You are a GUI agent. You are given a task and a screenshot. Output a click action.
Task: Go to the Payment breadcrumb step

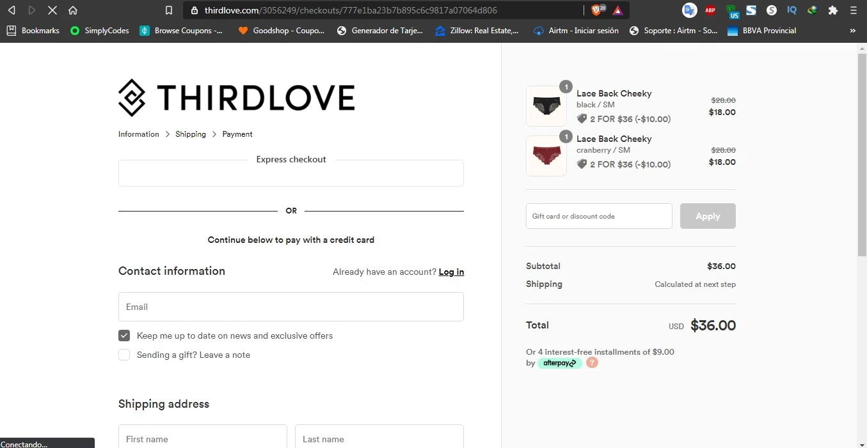(237, 134)
